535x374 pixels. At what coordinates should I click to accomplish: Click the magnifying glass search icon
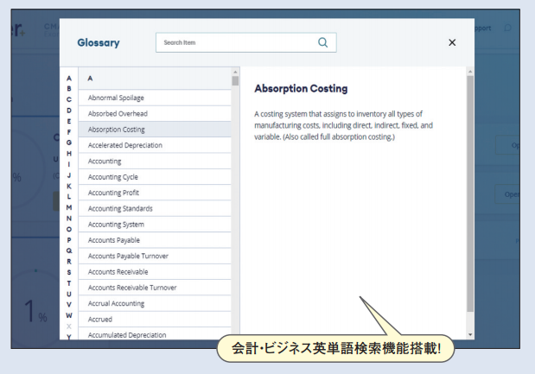coord(323,42)
